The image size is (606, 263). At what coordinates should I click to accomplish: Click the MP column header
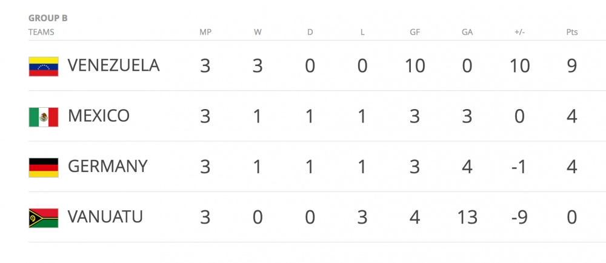[205, 32]
